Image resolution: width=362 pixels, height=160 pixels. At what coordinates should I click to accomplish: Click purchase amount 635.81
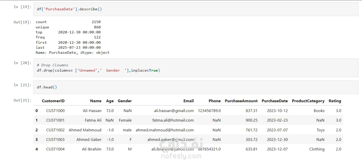tap(252, 149)
